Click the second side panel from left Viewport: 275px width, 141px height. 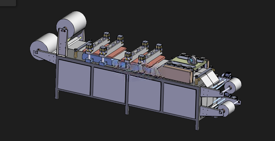pyautogui.click(x=109, y=85)
